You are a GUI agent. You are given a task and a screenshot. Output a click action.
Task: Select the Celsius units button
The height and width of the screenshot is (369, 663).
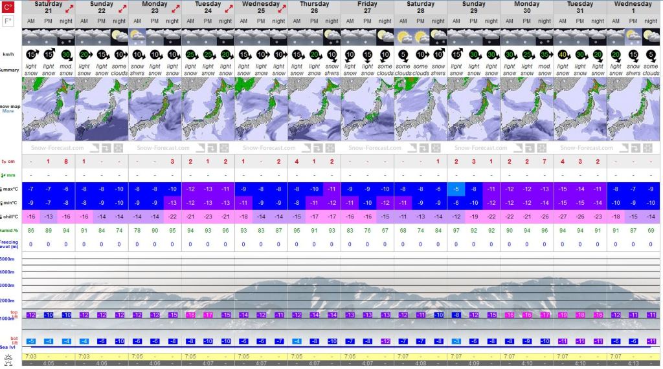8,7
